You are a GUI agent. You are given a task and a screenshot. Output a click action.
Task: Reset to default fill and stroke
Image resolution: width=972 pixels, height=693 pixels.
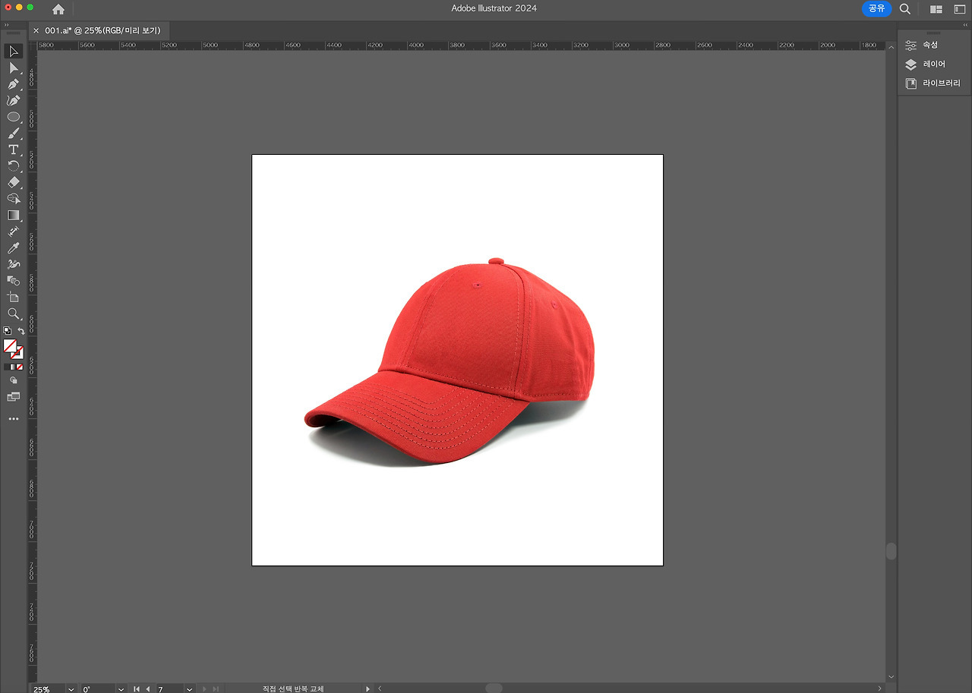click(7, 331)
